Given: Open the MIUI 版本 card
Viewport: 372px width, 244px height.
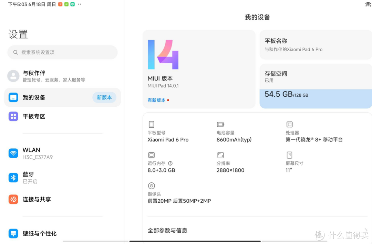Looking at the screenshot, I should [199, 69].
